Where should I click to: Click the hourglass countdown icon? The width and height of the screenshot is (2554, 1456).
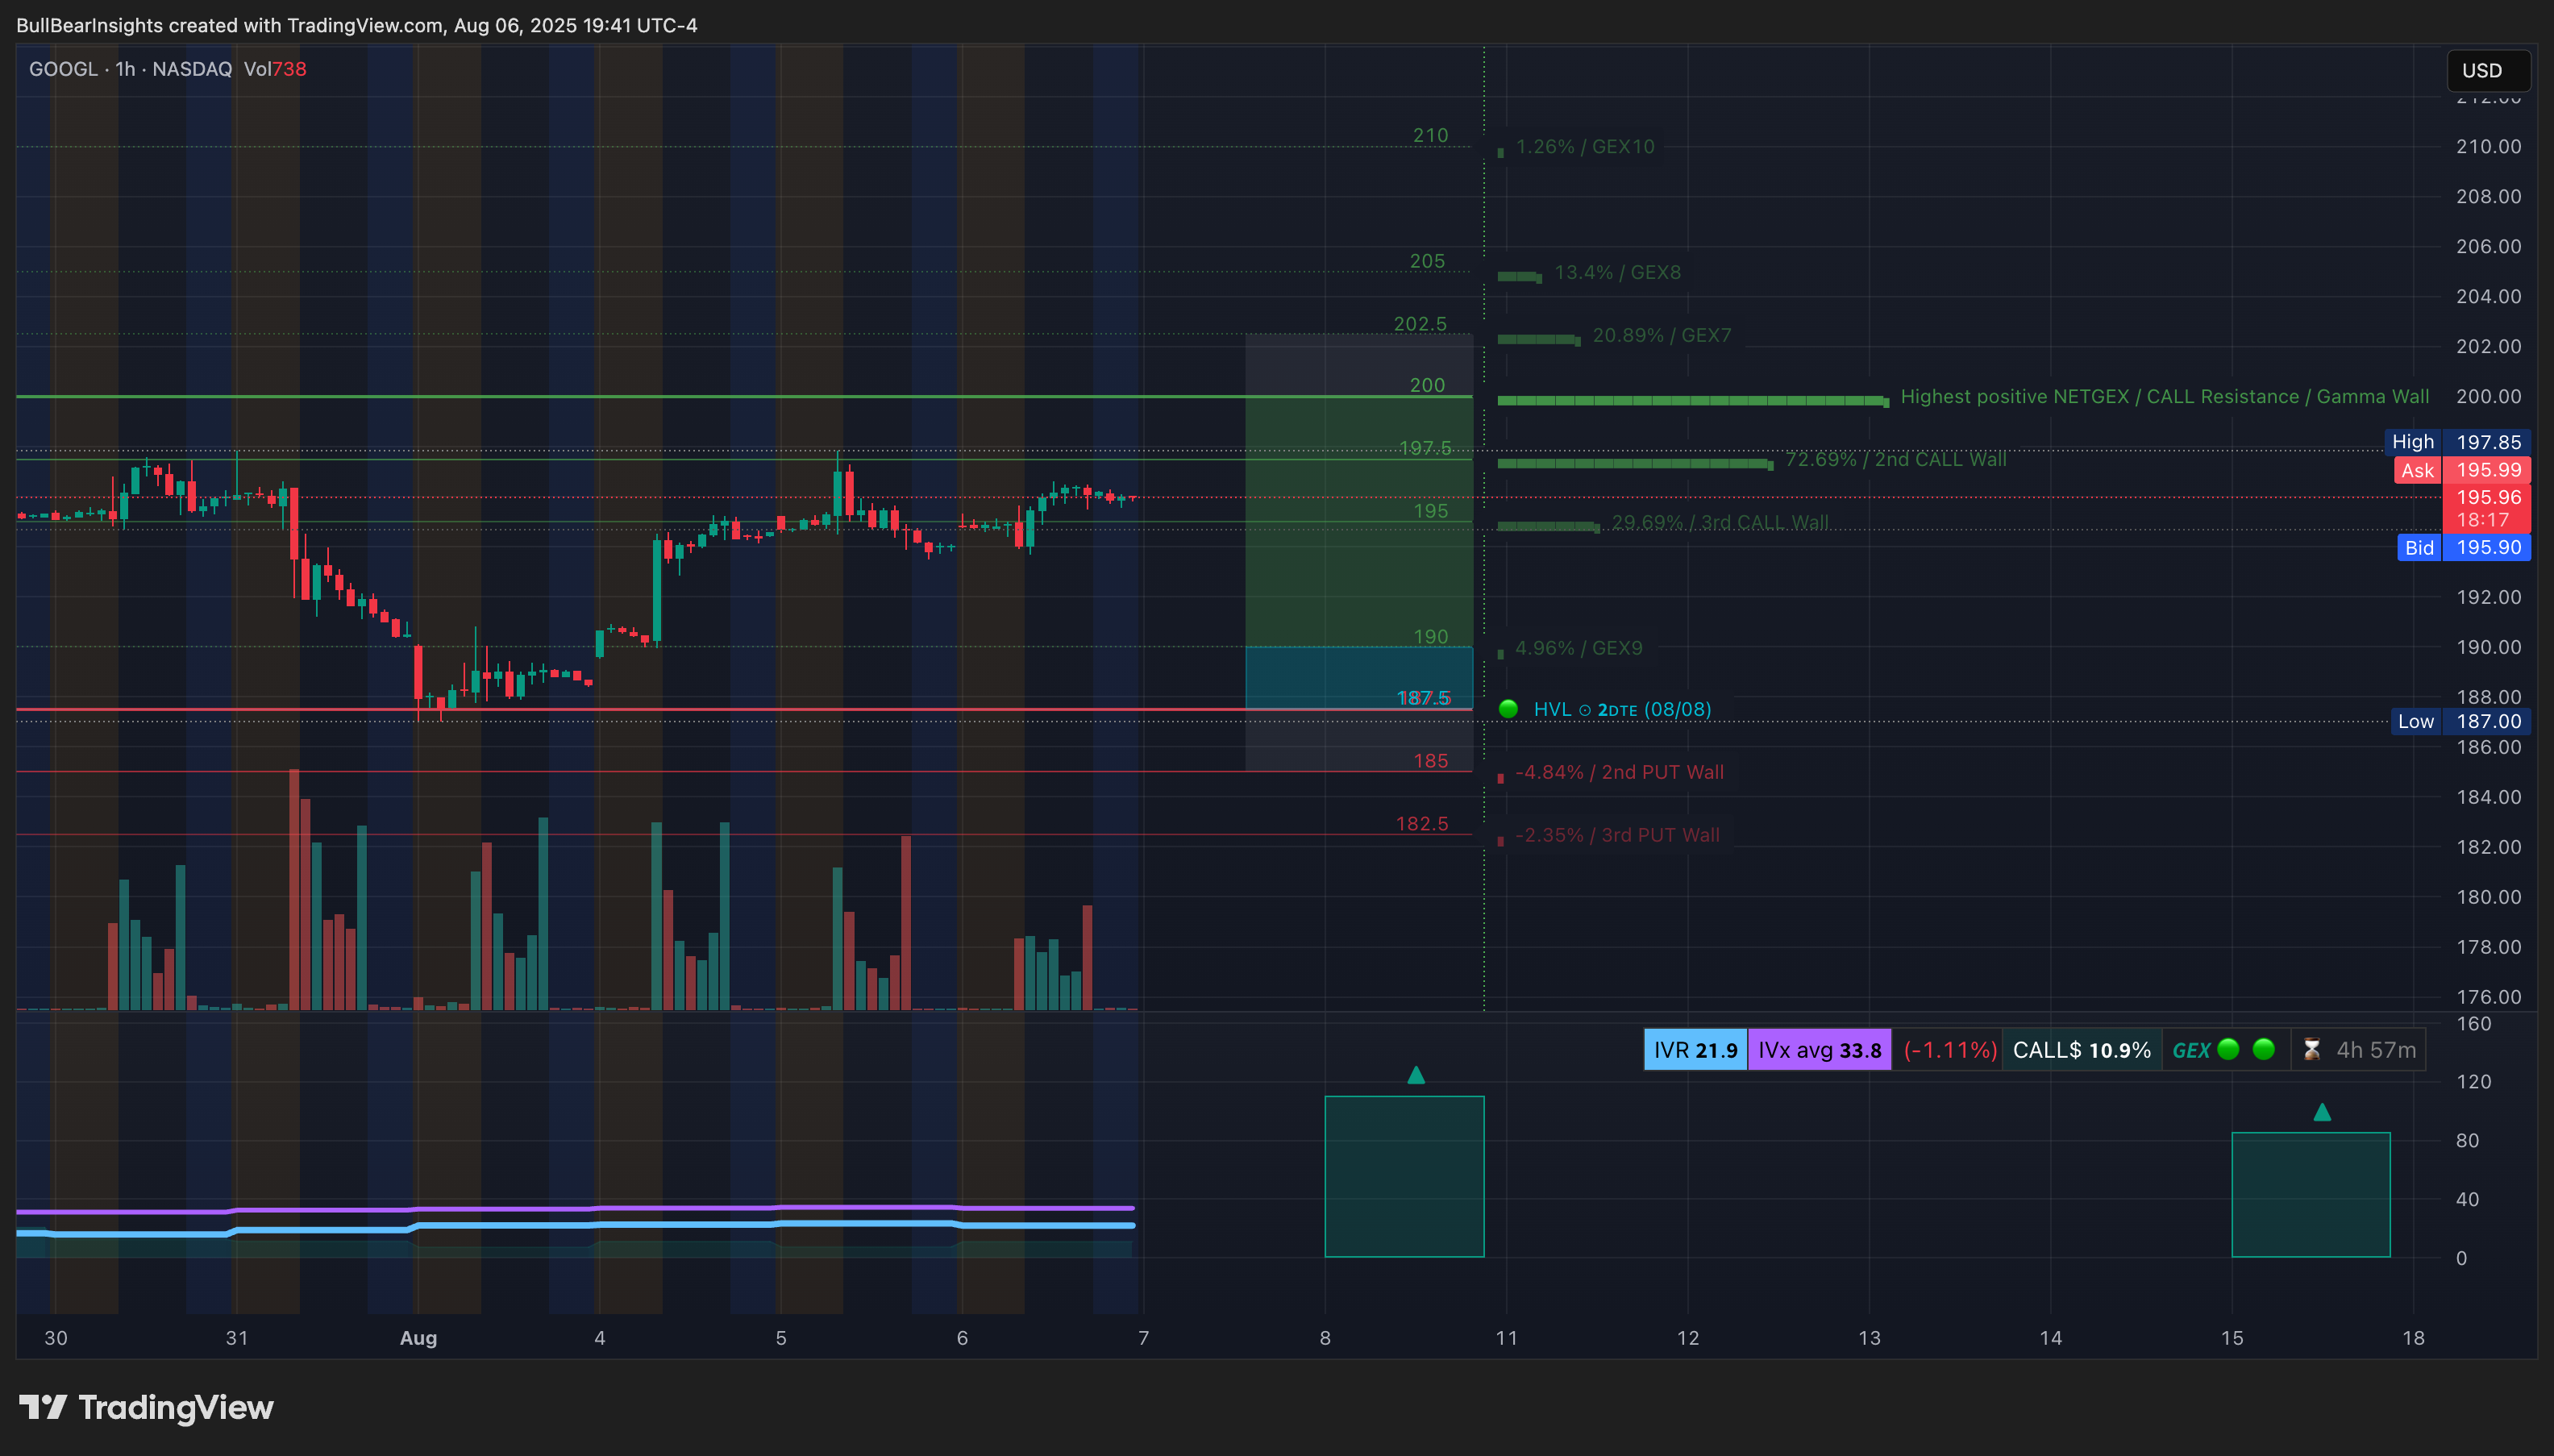[x=2311, y=1050]
